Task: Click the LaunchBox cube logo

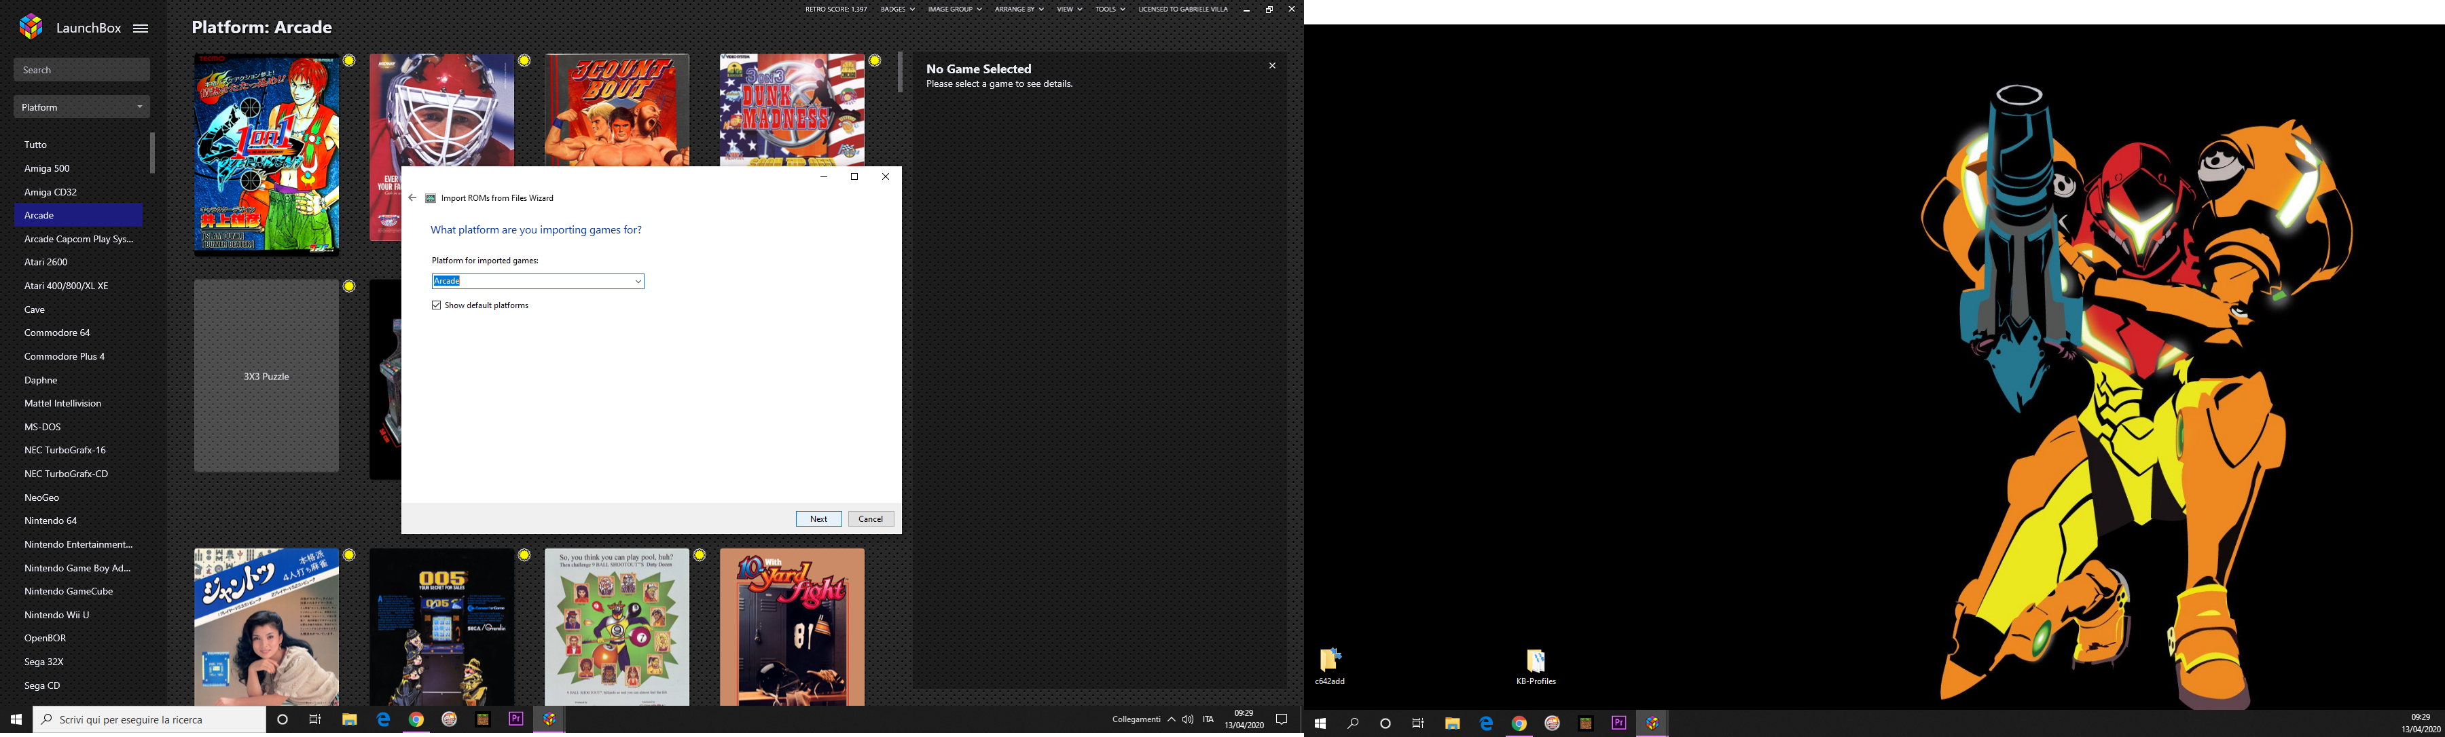Action: [31, 28]
